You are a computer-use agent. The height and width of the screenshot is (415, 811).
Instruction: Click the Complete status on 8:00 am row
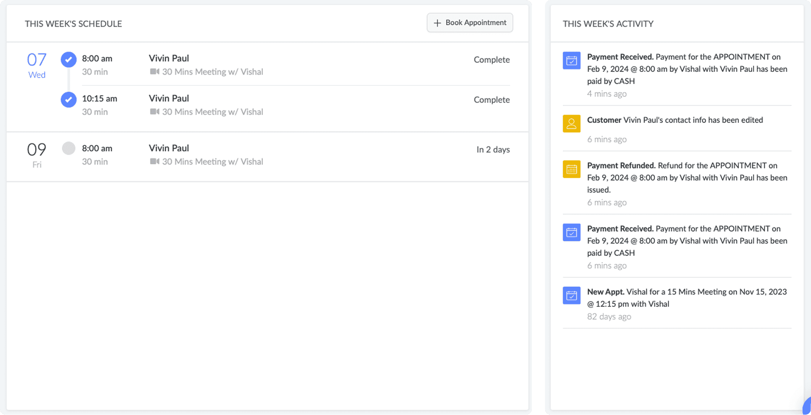491,60
